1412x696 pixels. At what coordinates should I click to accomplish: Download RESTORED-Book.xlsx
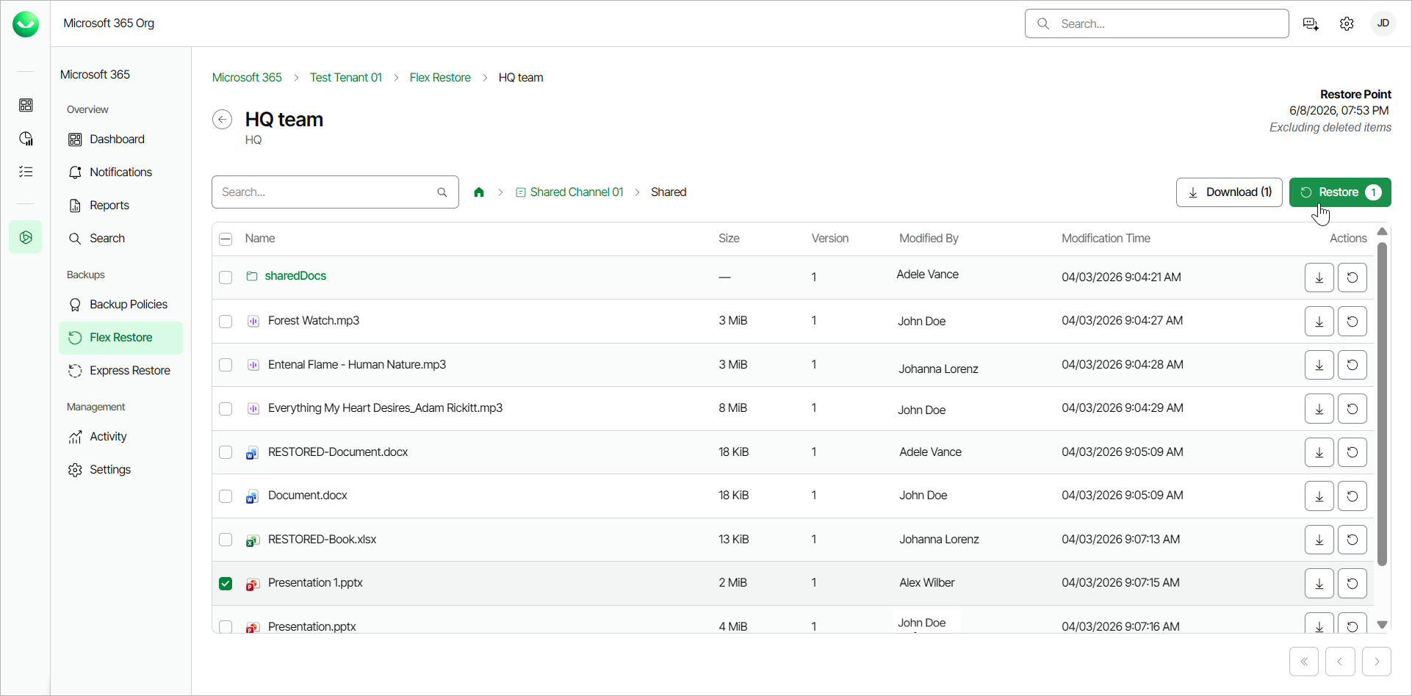point(1319,540)
